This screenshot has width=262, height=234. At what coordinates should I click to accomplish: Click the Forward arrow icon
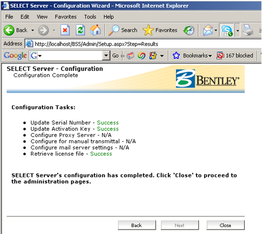(44, 30)
